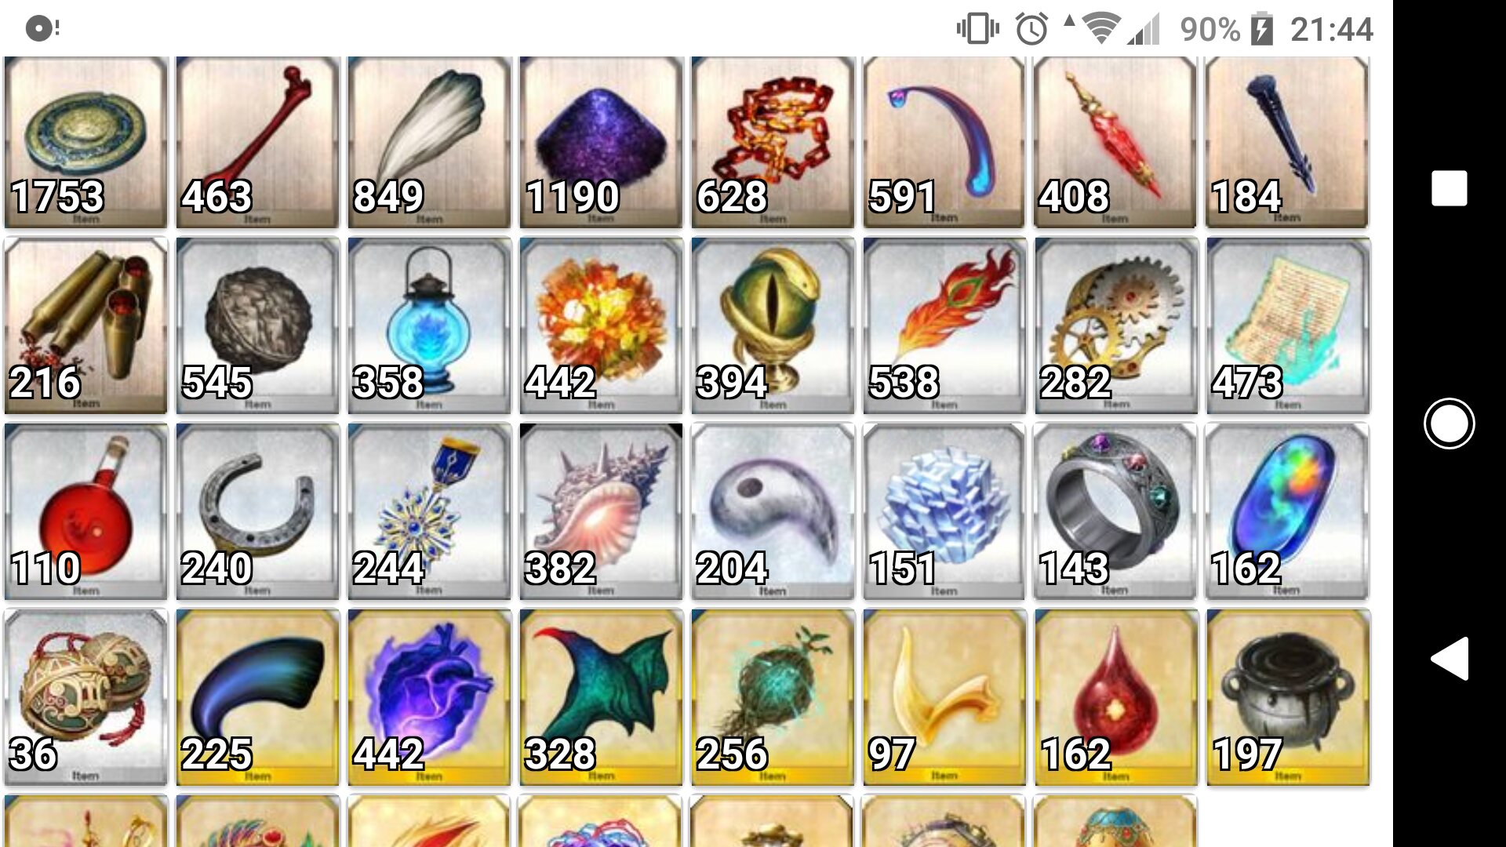The image size is (1506, 847).
Task: Open recent apps with the square button
Action: point(1449,188)
